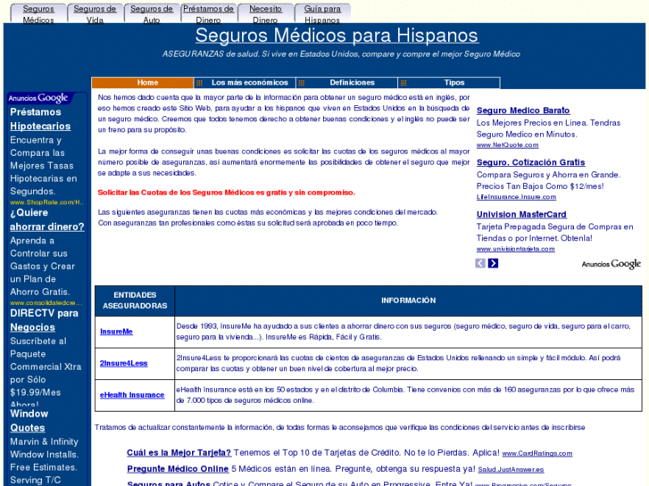
Task: Open the Préstamos de Dinero top tab
Action: click(208, 14)
